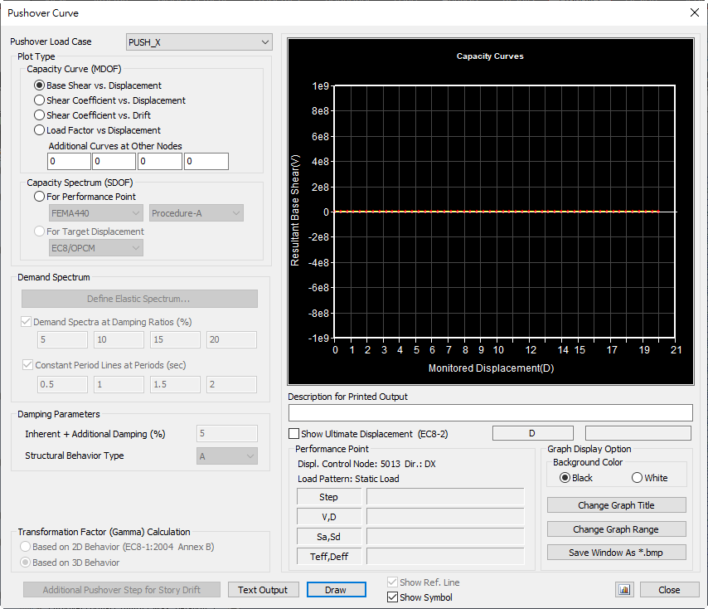The width and height of the screenshot is (708, 609).
Task: Select Base Shear vs. Displacement option
Action: 40,85
